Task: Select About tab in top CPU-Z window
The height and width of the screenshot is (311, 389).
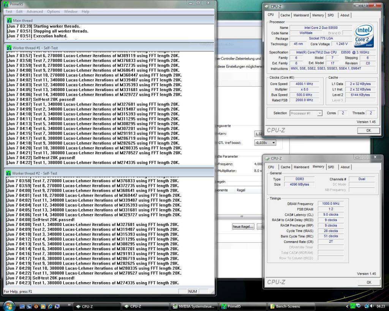Action: (x=345, y=15)
